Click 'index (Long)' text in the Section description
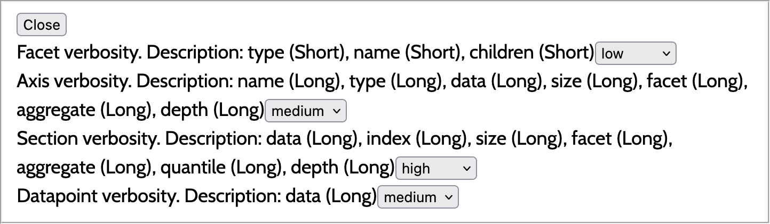The width and height of the screenshot is (770, 224). [412, 139]
